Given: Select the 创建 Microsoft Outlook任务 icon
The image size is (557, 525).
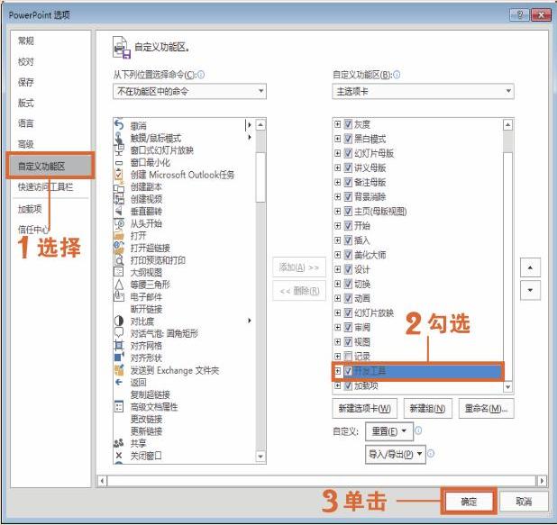Looking at the screenshot, I should coord(119,175).
